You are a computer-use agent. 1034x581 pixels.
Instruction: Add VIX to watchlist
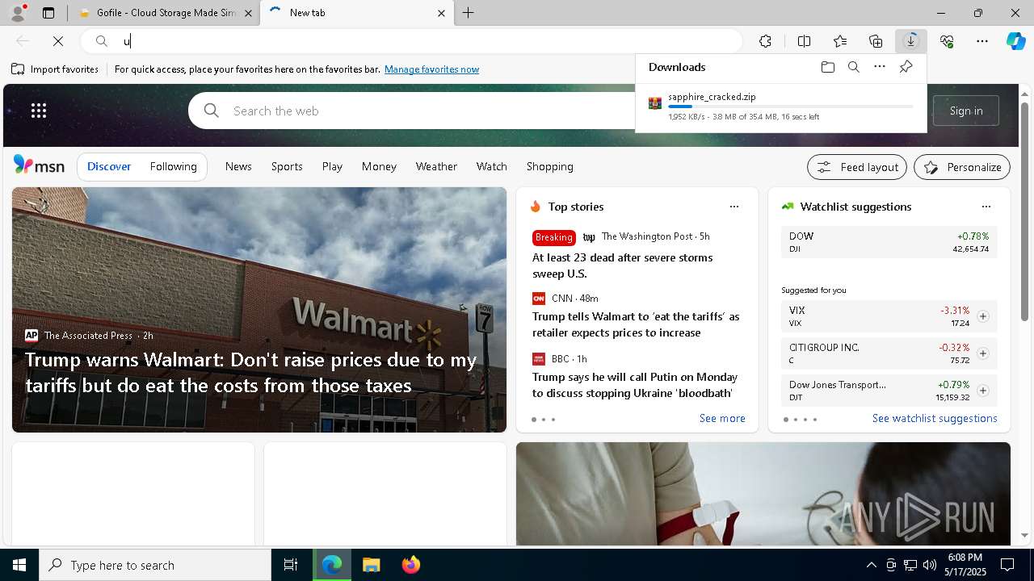(982, 316)
